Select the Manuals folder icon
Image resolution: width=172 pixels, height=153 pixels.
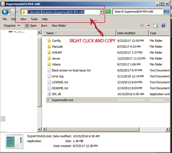(49, 47)
